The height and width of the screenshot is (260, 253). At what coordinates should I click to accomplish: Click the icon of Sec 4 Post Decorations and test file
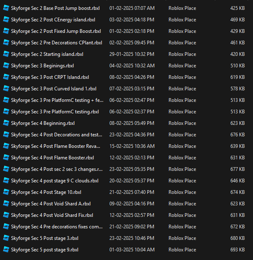(x=6, y=135)
